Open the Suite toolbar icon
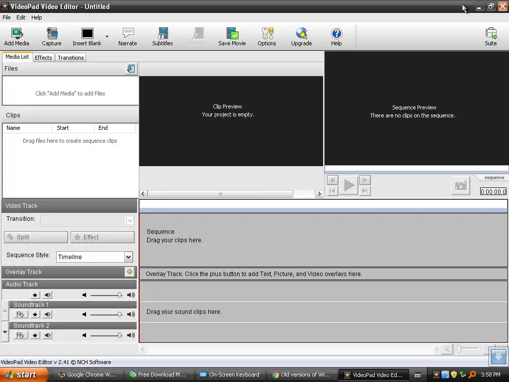This screenshot has width=509, height=382. pyautogui.click(x=491, y=36)
